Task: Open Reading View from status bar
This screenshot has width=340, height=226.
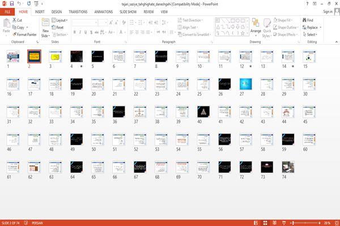Action: pos(274,223)
